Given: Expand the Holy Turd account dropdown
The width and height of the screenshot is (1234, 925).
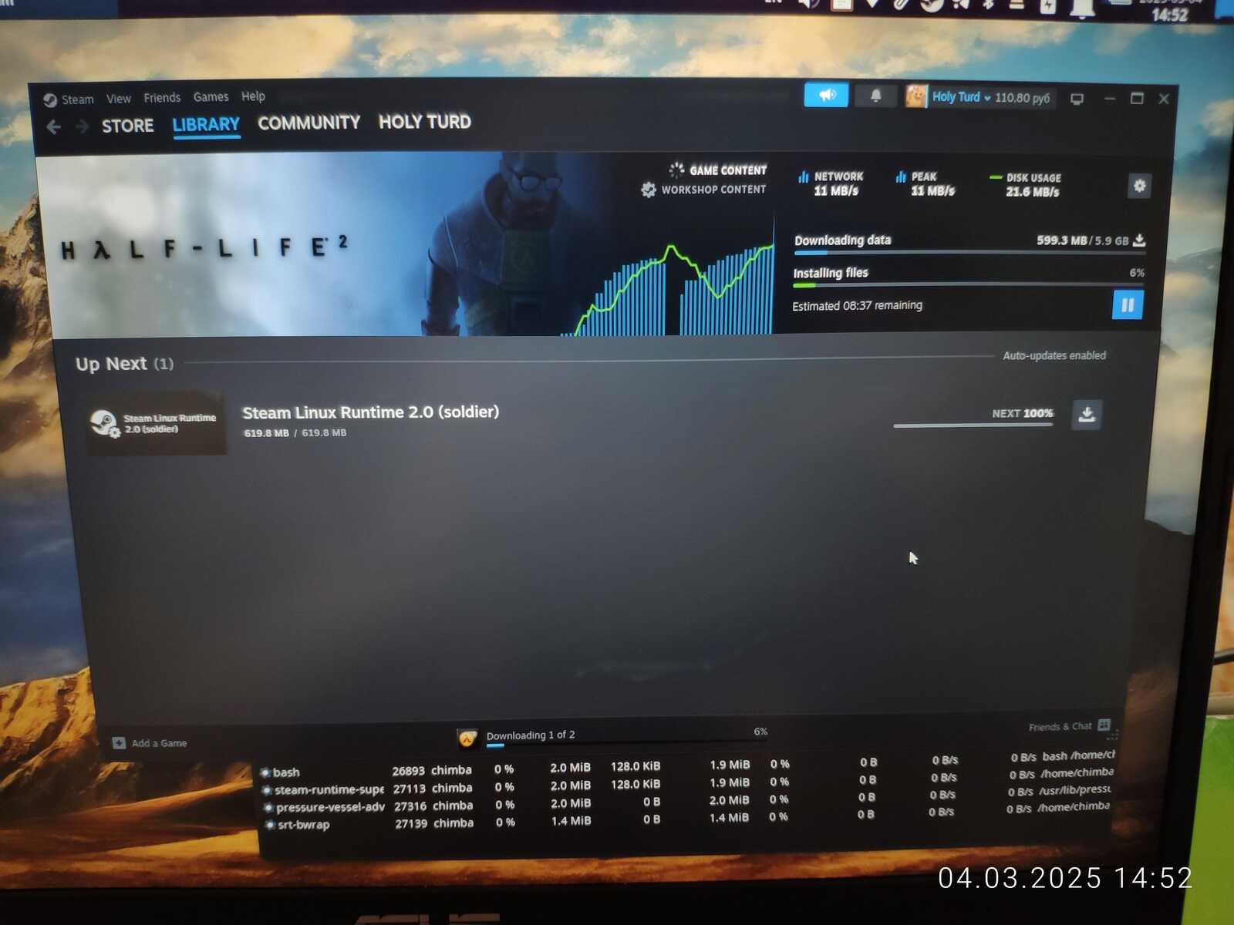Looking at the screenshot, I should 961,97.
